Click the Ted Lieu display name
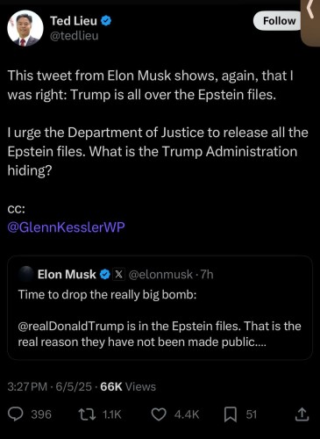 (74, 21)
